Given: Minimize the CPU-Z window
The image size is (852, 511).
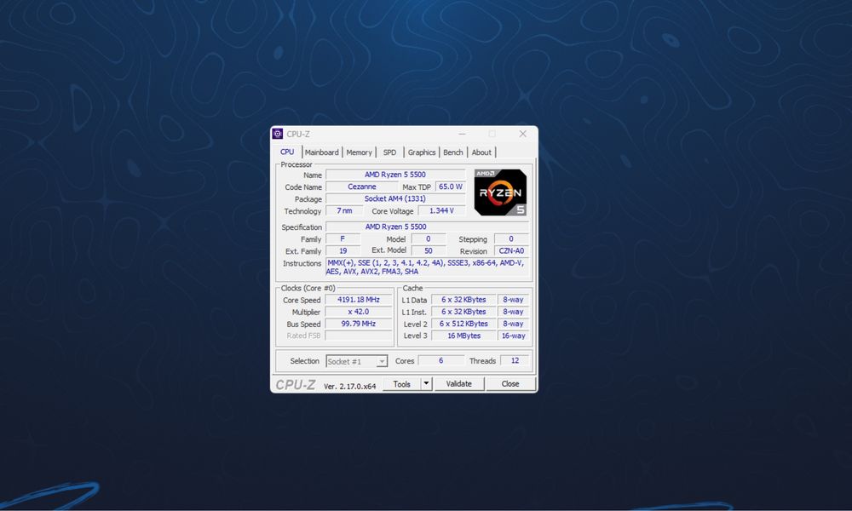Looking at the screenshot, I should pyautogui.click(x=462, y=134).
